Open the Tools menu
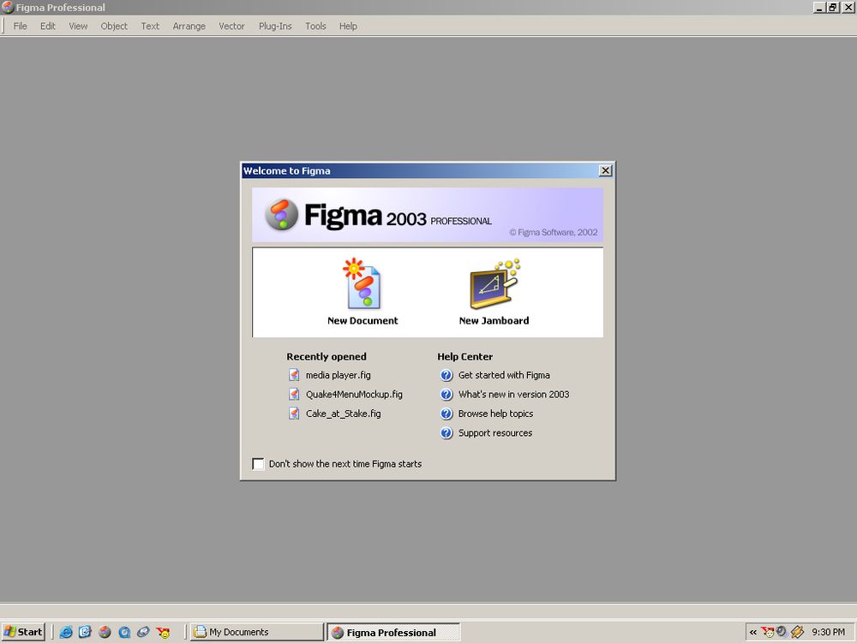Viewport: 857px width, 643px height. [315, 26]
